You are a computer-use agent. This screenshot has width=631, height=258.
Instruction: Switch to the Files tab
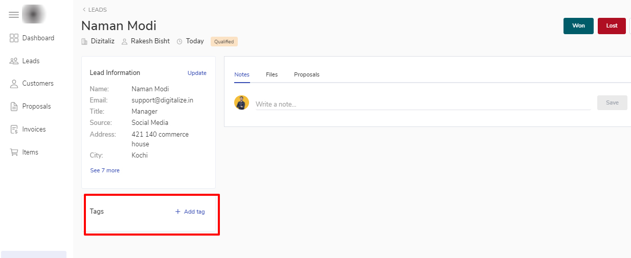click(x=272, y=74)
